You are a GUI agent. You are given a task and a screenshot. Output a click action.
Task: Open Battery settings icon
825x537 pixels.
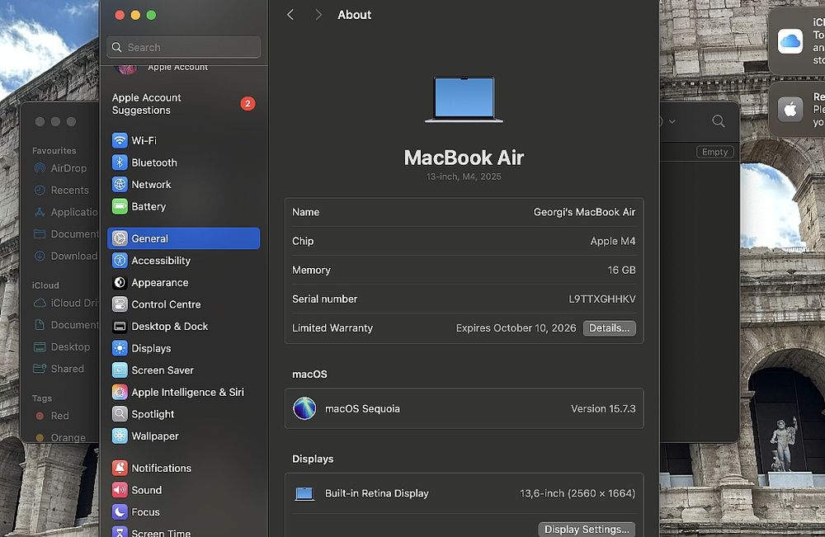120,207
